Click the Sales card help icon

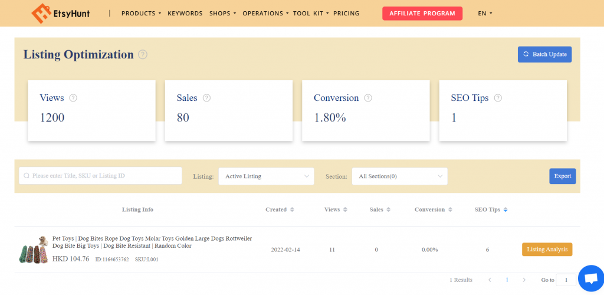206,98
